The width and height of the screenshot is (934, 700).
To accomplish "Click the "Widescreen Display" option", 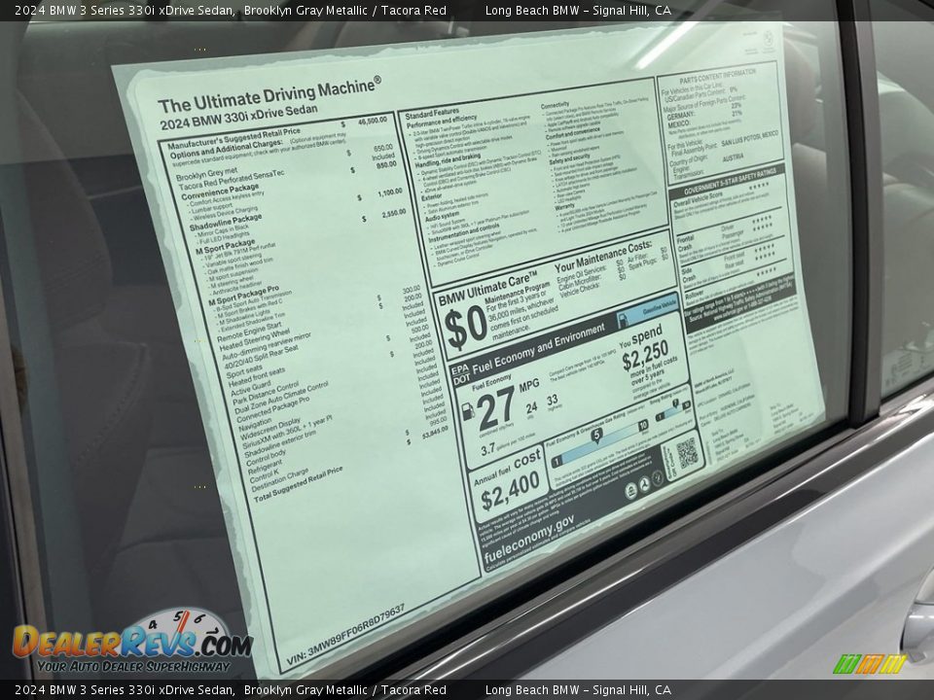I will [x=270, y=429].
